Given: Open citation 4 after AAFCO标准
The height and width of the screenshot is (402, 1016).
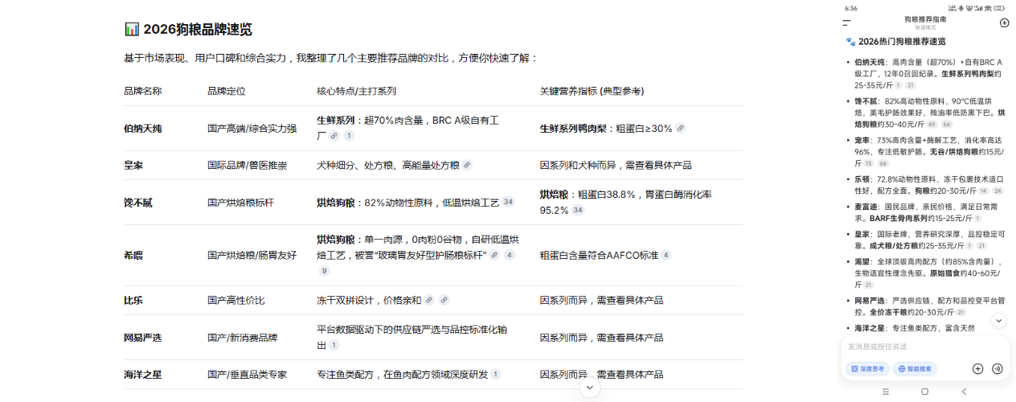Looking at the screenshot, I should click(666, 255).
